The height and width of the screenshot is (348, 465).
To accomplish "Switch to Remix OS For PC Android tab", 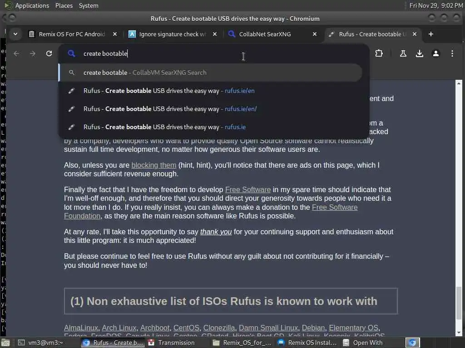I will [x=73, y=34].
